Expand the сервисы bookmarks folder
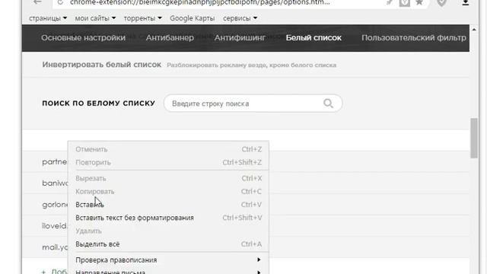 (240, 18)
